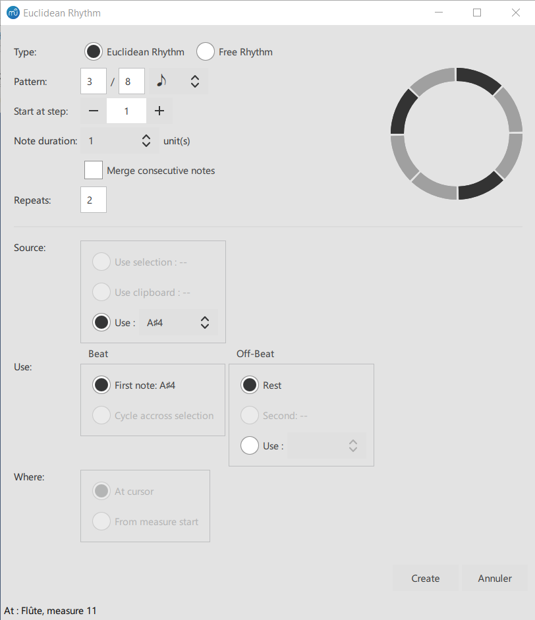This screenshot has width=535, height=620.
Task: Enable Merge consecutive notes checkbox
Action: pos(94,171)
